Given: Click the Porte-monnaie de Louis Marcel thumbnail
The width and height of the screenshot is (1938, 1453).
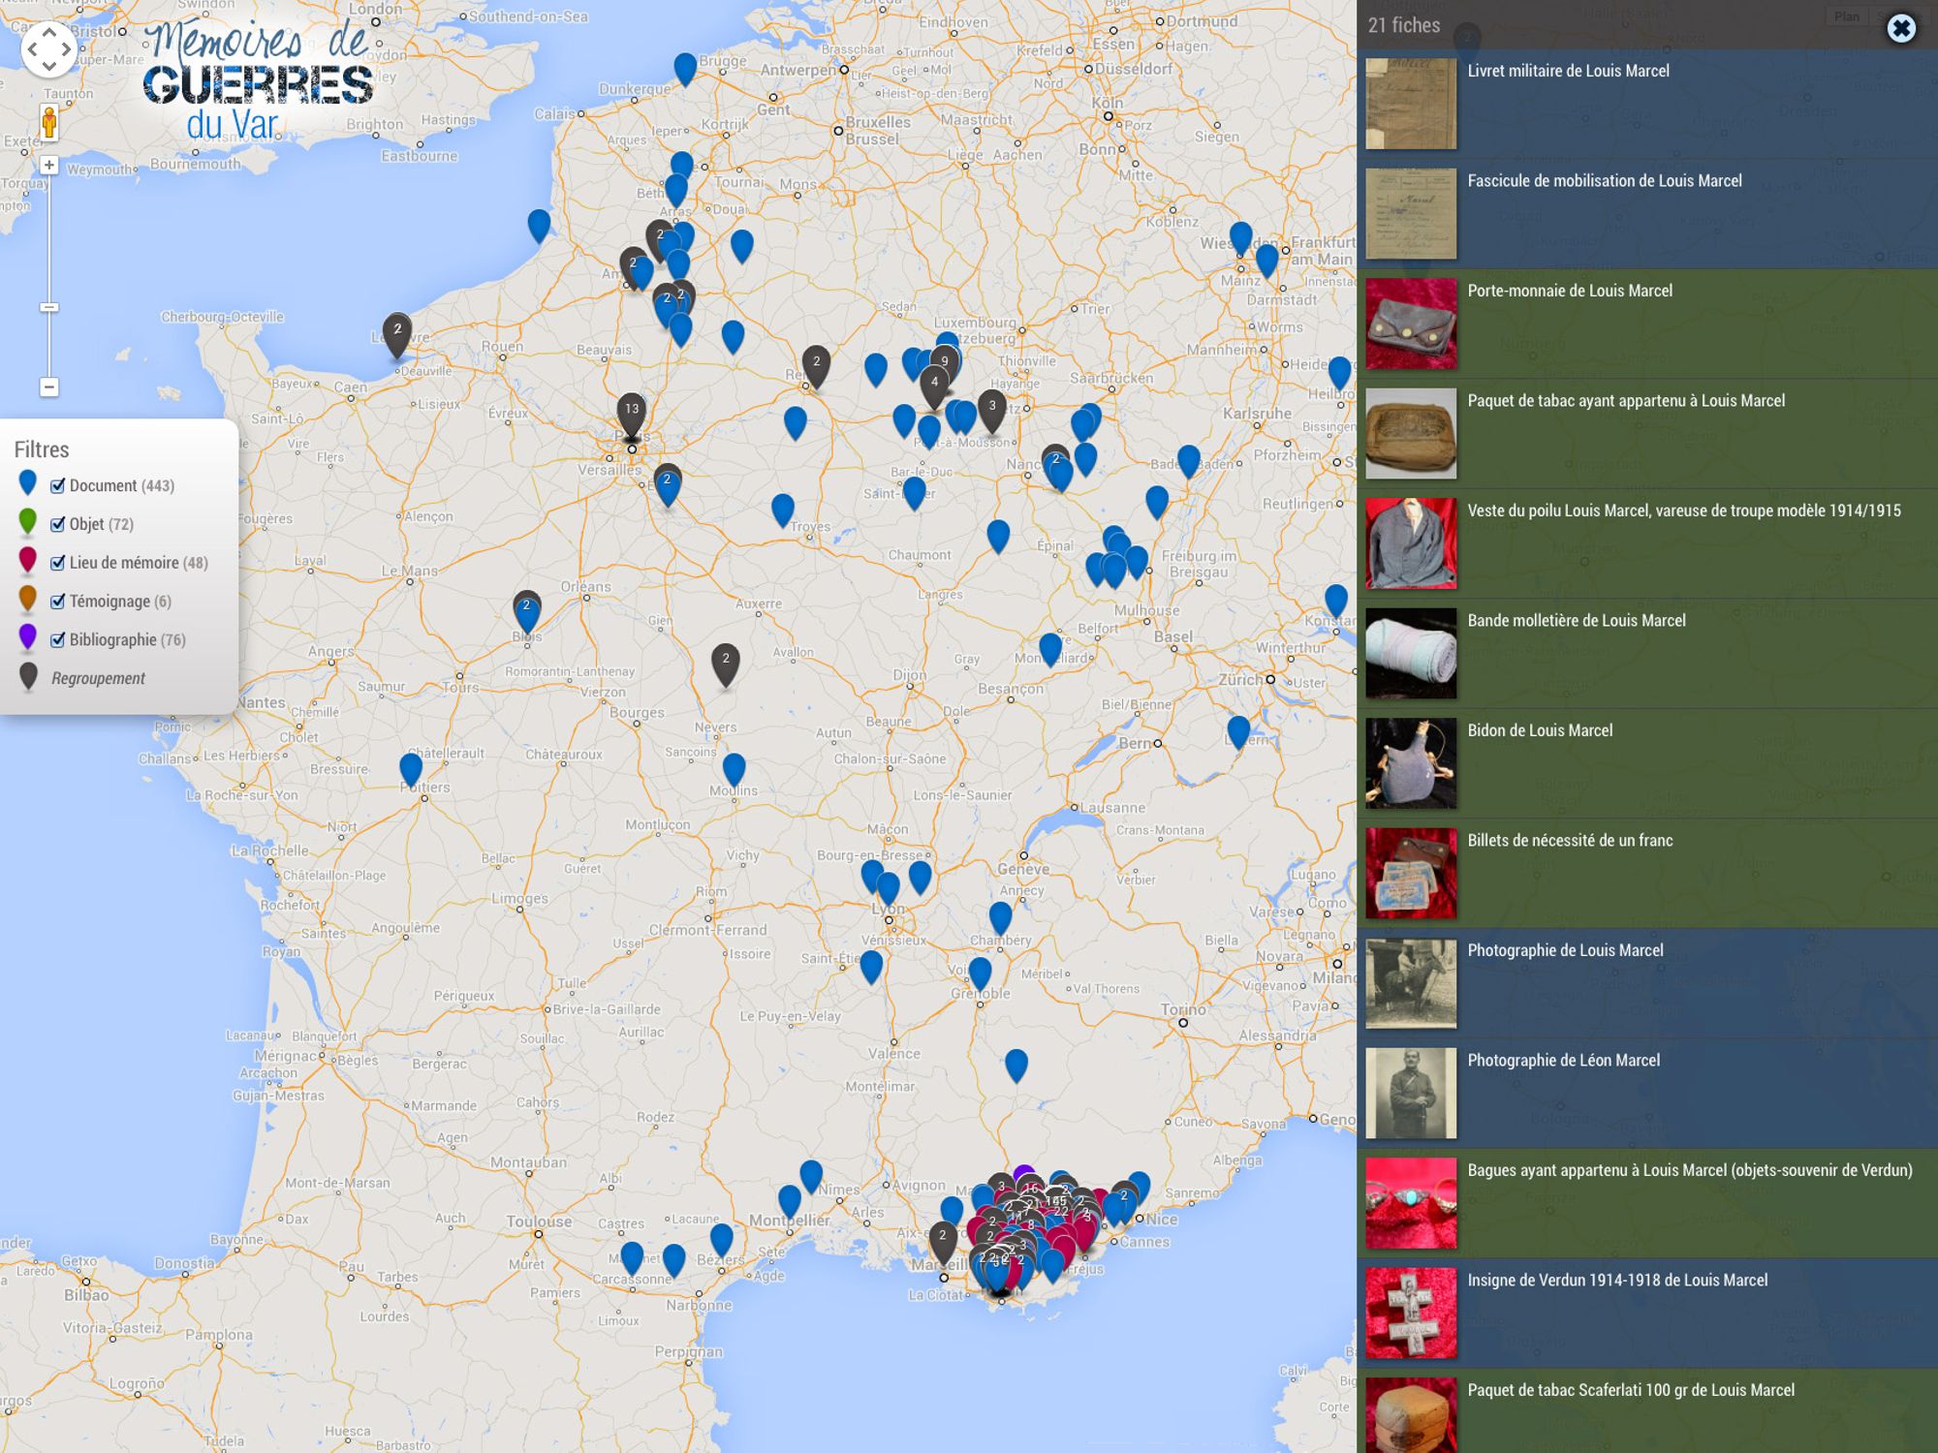Looking at the screenshot, I should click(x=1411, y=324).
